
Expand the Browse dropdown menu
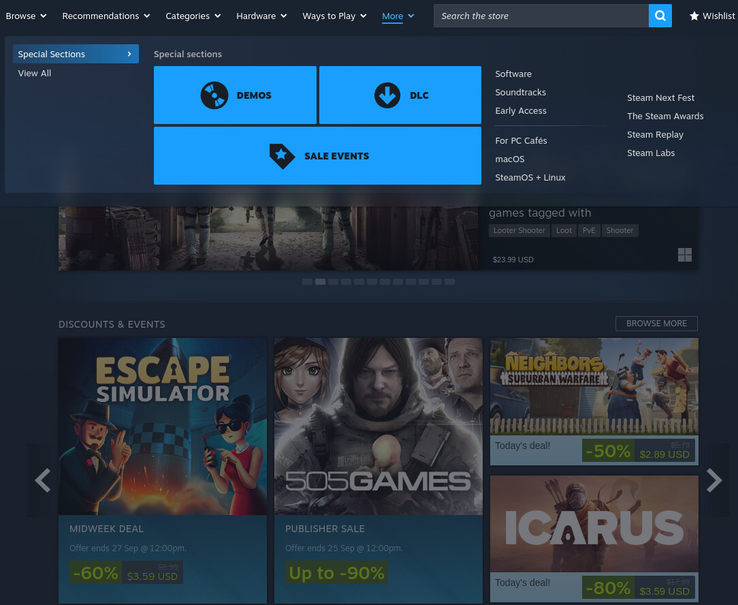pos(26,16)
